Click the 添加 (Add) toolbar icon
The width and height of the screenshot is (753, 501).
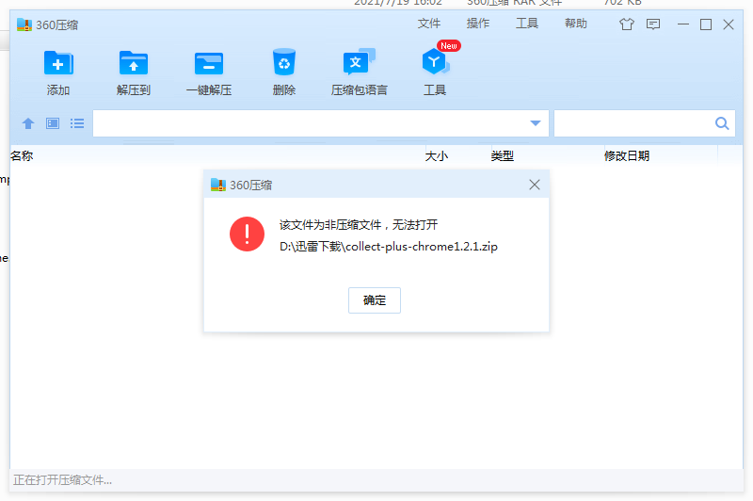coord(58,63)
